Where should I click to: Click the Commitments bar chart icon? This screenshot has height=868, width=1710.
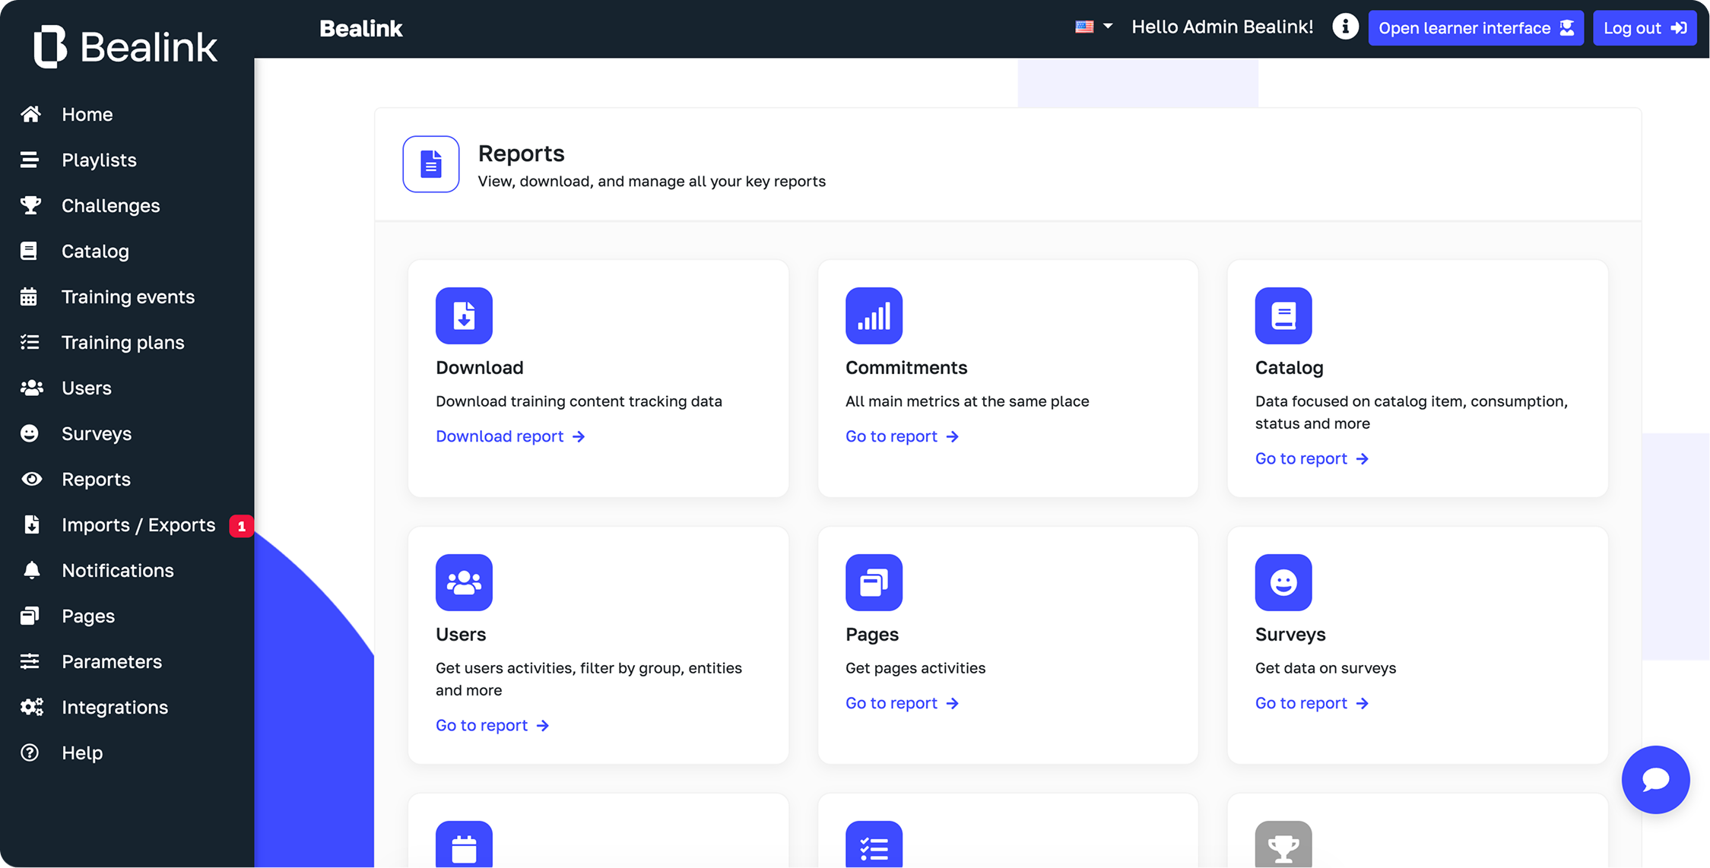coord(874,315)
